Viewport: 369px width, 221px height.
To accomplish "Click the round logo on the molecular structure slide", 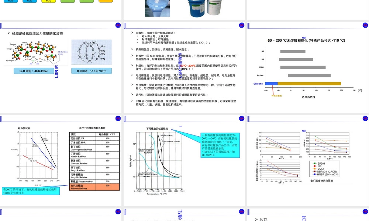I will pos(118,25).
